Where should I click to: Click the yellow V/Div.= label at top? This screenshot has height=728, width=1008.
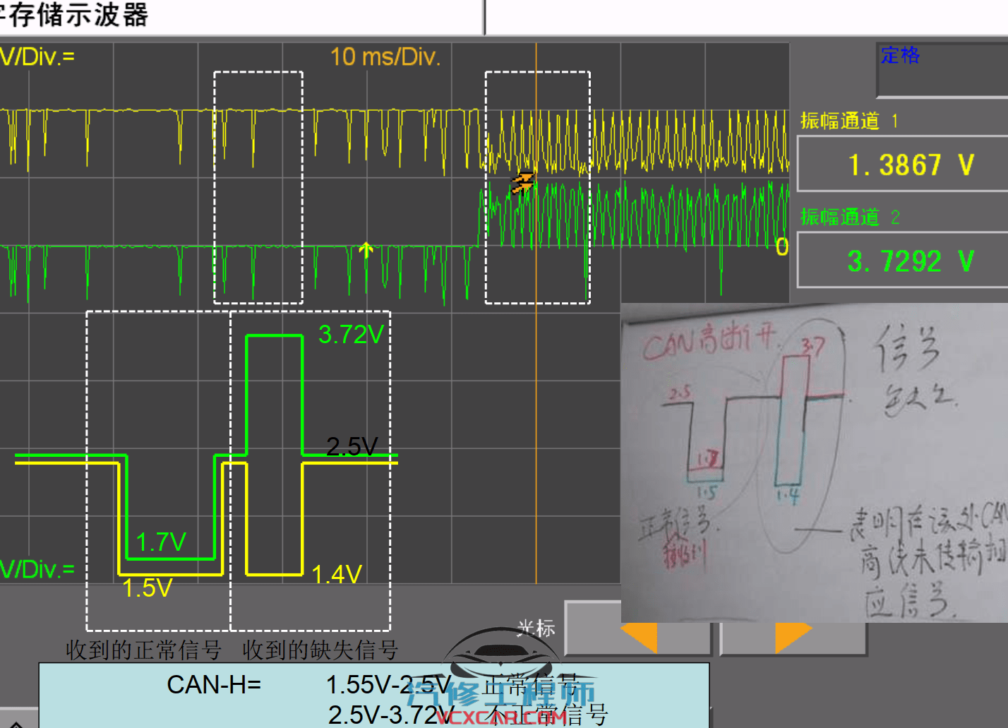[37, 56]
